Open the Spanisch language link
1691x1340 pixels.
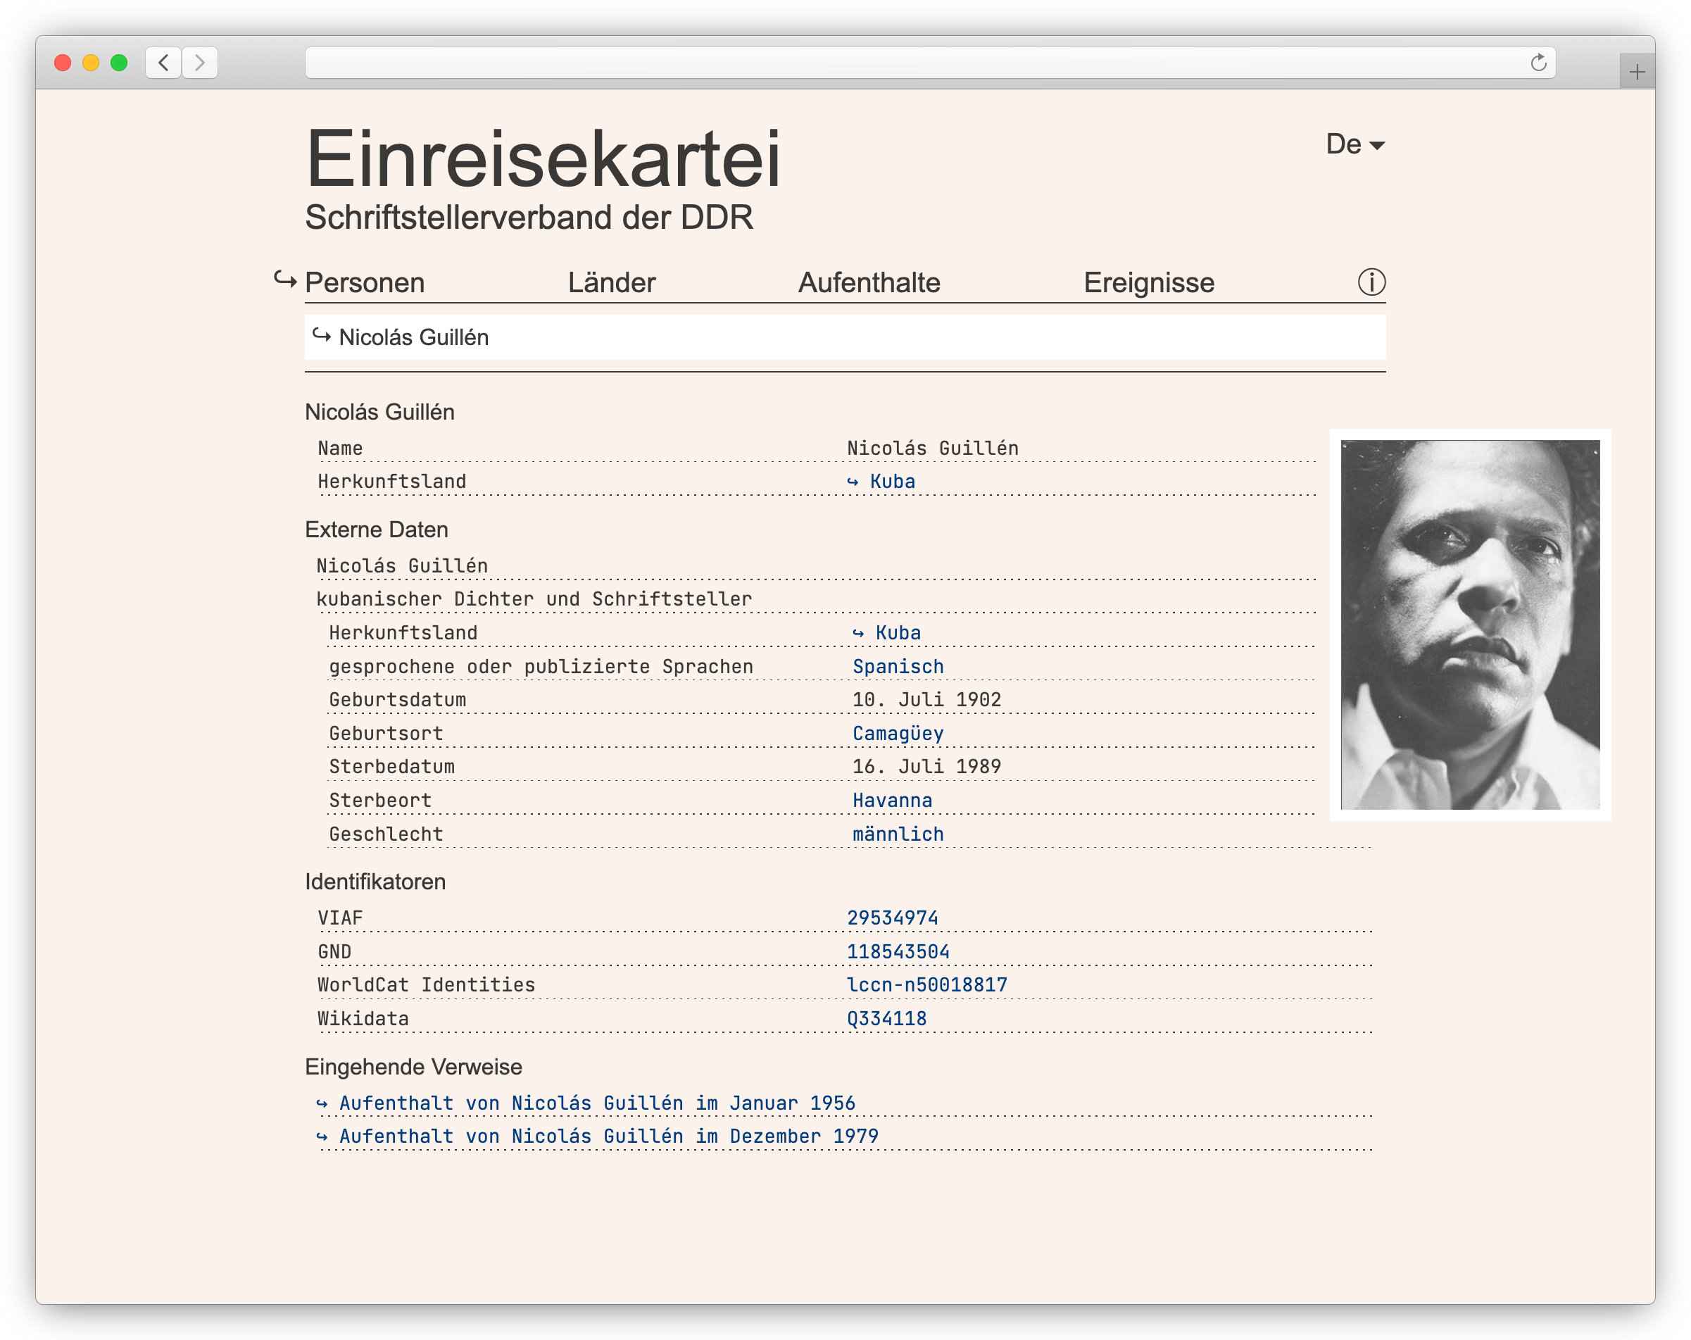coord(898,667)
